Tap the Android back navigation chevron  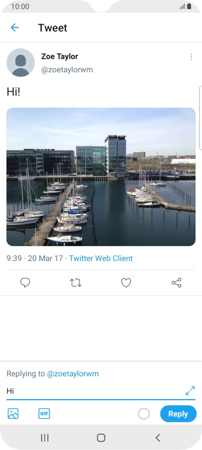pos(157,438)
